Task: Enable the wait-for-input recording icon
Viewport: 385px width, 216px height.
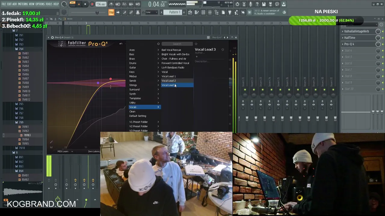Action: [x=118, y=4]
